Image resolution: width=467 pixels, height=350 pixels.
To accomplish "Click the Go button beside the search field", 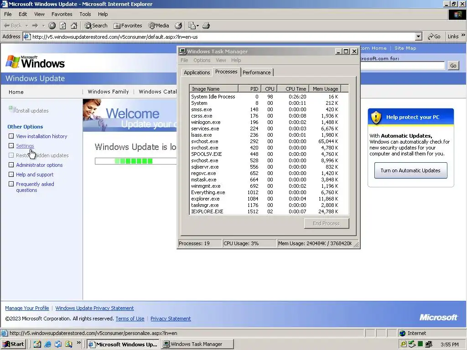I will click(453, 66).
